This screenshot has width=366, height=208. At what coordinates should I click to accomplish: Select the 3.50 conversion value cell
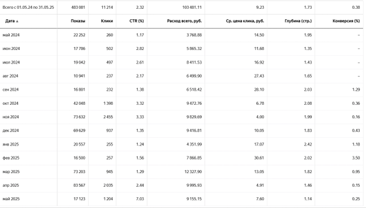click(355, 158)
